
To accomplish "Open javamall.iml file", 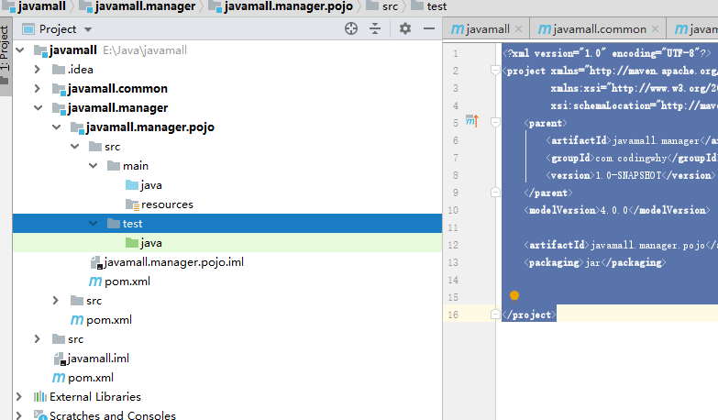I will pyautogui.click(x=91, y=359).
